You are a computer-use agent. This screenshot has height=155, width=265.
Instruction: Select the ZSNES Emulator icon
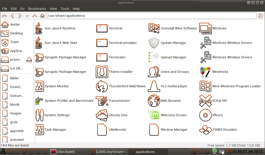pos(205,130)
